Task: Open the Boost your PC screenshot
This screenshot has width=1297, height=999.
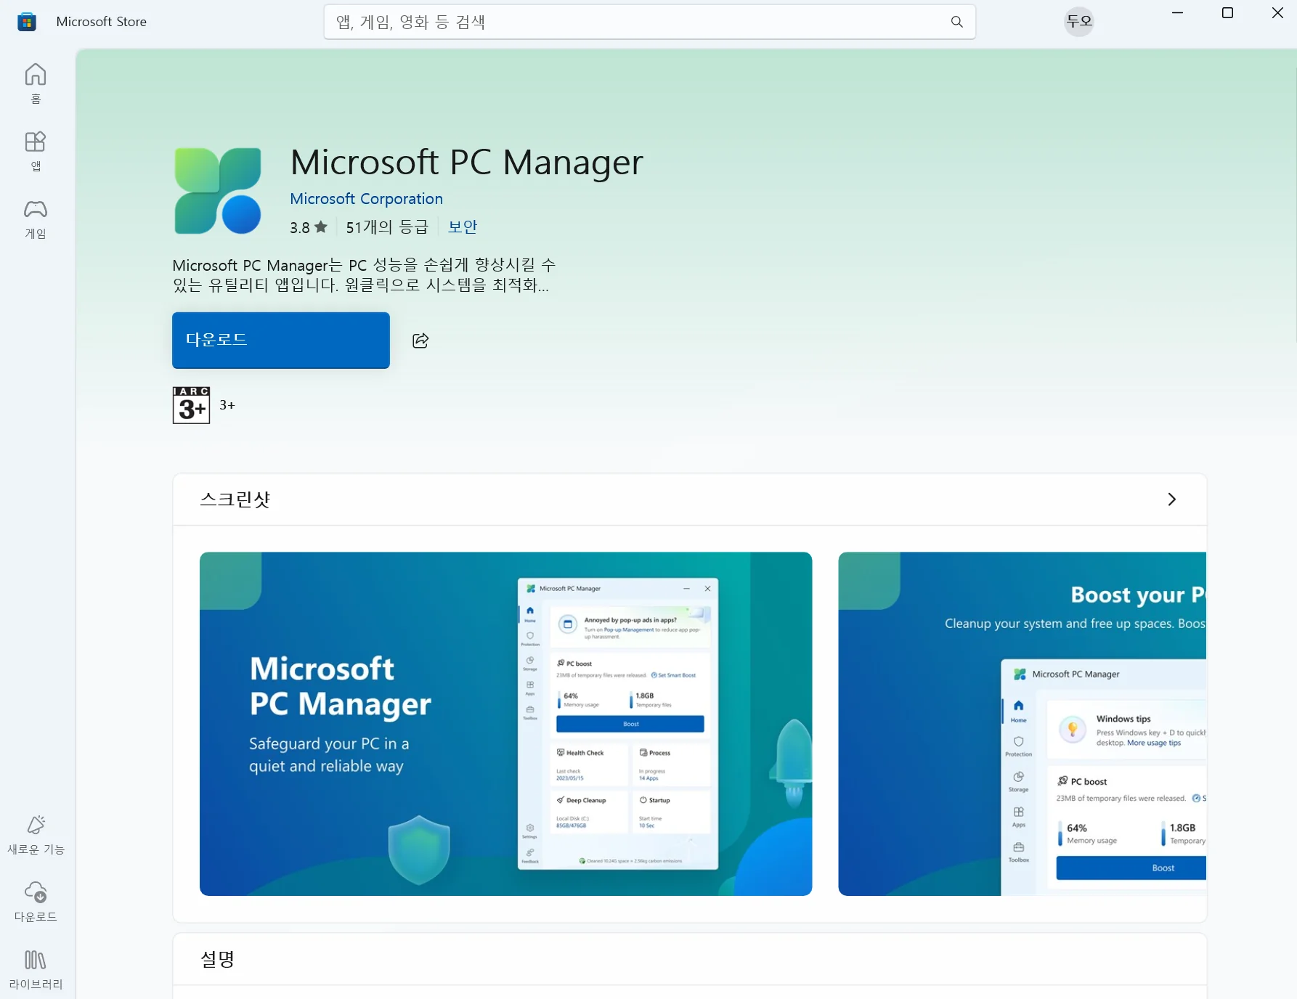Action: click(x=1022, y=724)
